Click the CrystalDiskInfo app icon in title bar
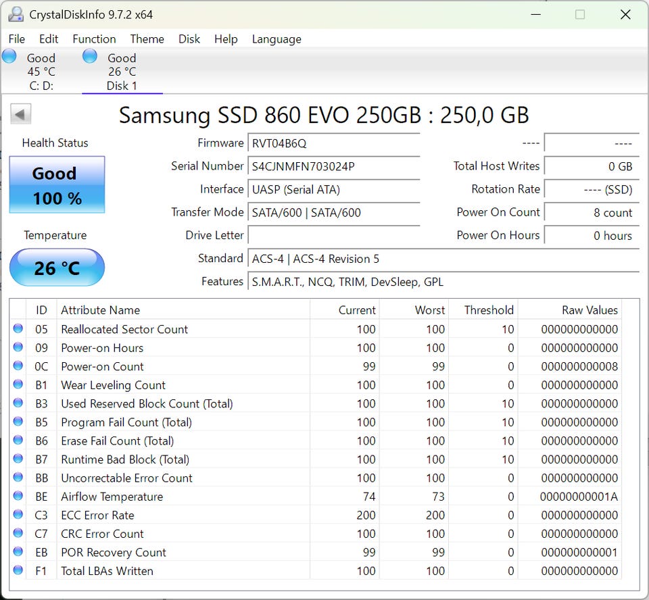 (x=16, y=14)
